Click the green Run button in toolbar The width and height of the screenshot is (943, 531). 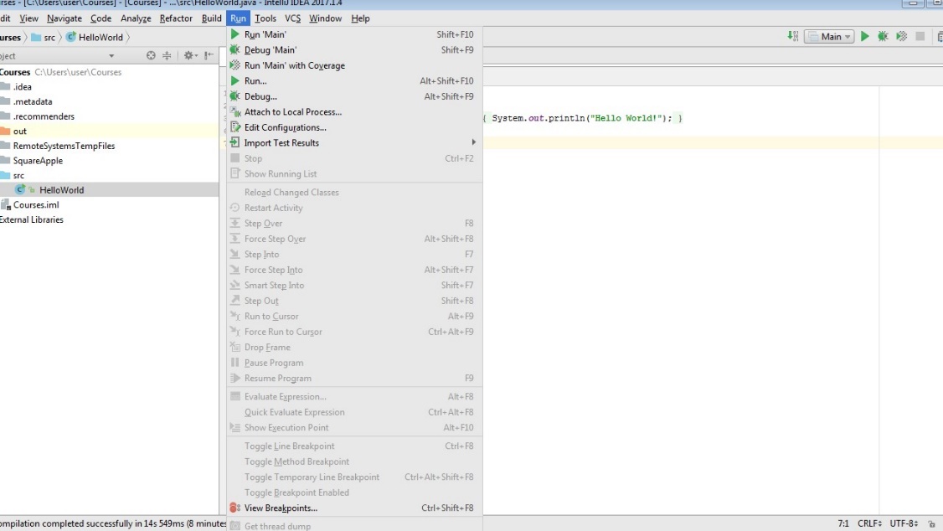[865, 36]
